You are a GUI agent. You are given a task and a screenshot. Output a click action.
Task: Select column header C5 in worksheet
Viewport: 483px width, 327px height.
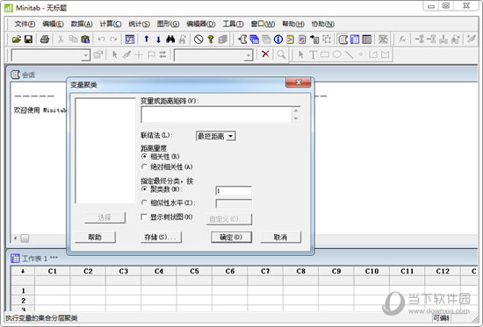[194, 271]
